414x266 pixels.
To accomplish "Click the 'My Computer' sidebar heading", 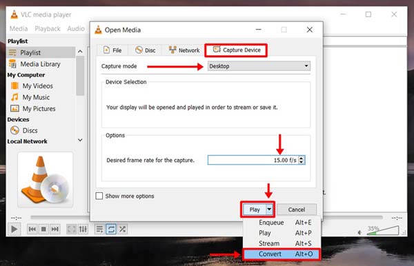I will click(26, 75).
